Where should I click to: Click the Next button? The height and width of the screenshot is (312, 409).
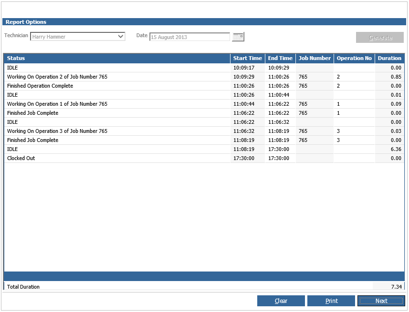pyautogui.click(x=381, y=301)
